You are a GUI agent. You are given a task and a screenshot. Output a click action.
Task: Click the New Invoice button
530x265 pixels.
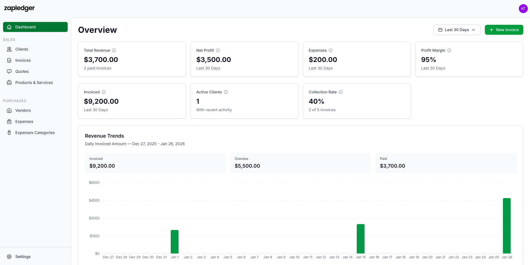click(x=504, y=29)
